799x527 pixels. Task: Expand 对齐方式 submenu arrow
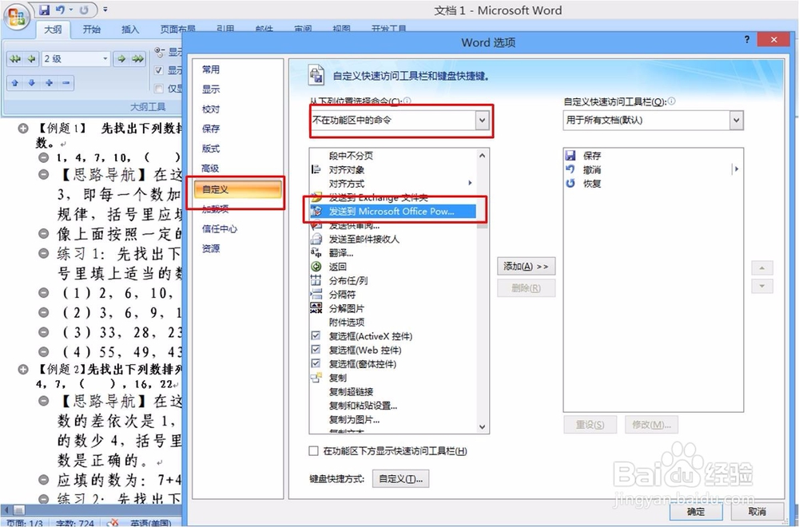(x=470, y=184)
